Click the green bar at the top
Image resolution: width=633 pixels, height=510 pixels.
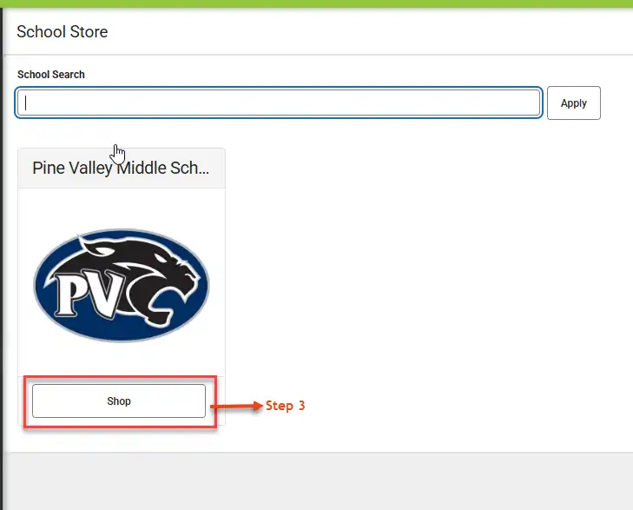pos(316,3)
